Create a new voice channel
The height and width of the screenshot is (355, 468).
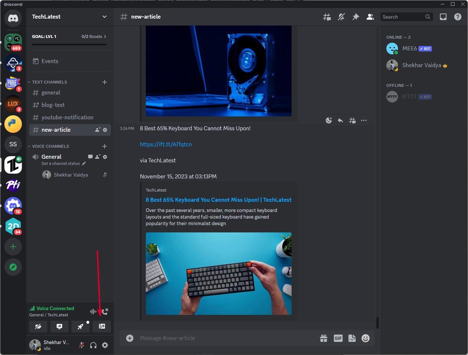(105, 146)
